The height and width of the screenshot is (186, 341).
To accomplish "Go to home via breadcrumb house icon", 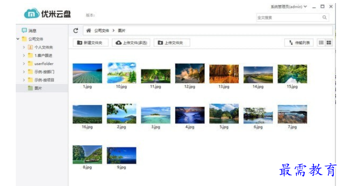I will (88, 30).
